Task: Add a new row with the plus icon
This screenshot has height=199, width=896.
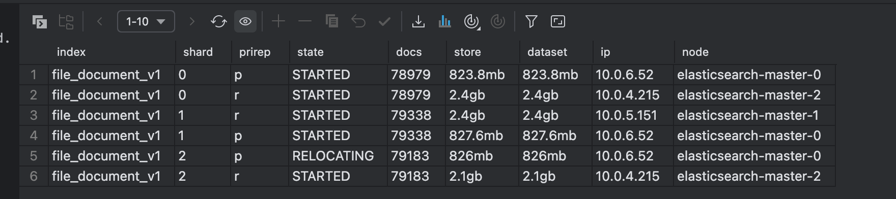Action: click(278, 21)
